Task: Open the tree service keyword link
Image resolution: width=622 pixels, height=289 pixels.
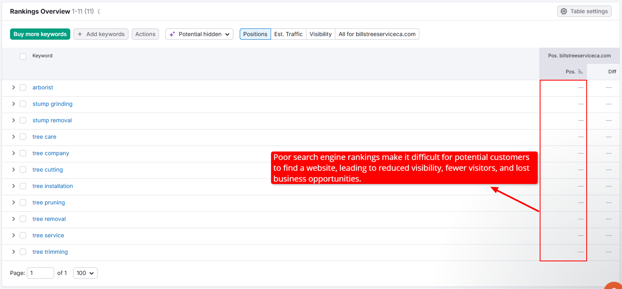Action: (48, 235)
